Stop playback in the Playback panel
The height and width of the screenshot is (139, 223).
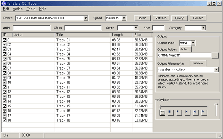[179, 113]
